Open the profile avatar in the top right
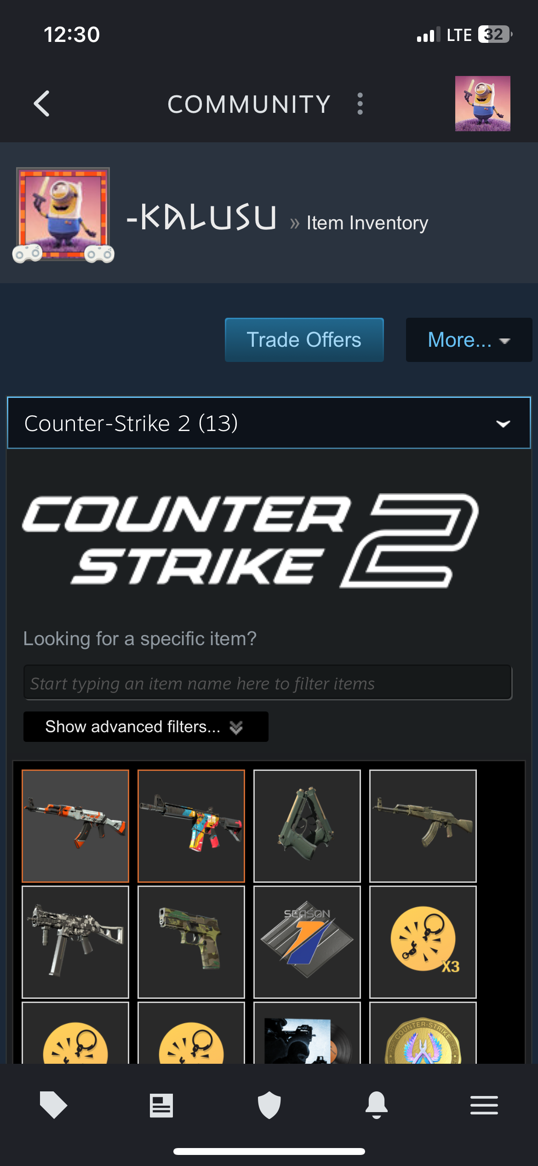Viewport: 538px width, 1166px height. click(482, 104)
